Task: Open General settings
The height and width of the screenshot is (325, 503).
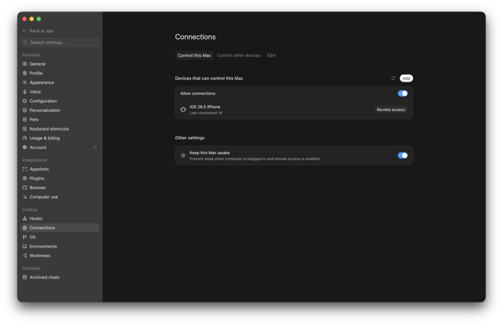Action: click(60, 64)
